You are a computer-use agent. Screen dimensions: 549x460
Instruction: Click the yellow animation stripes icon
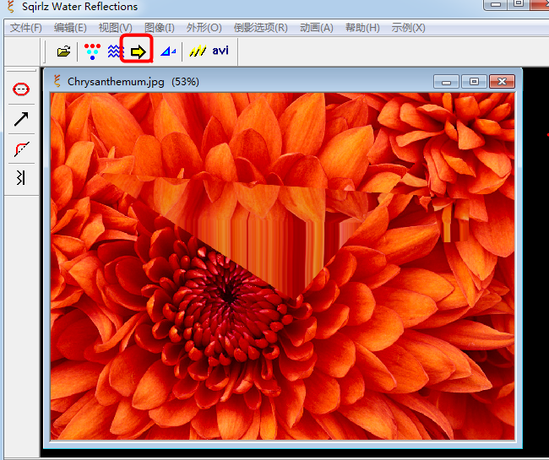click(198, 51)
